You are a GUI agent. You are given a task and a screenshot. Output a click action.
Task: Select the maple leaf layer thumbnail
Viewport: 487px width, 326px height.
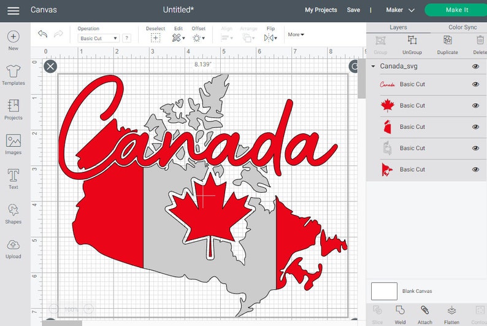[x=387, y=106]
